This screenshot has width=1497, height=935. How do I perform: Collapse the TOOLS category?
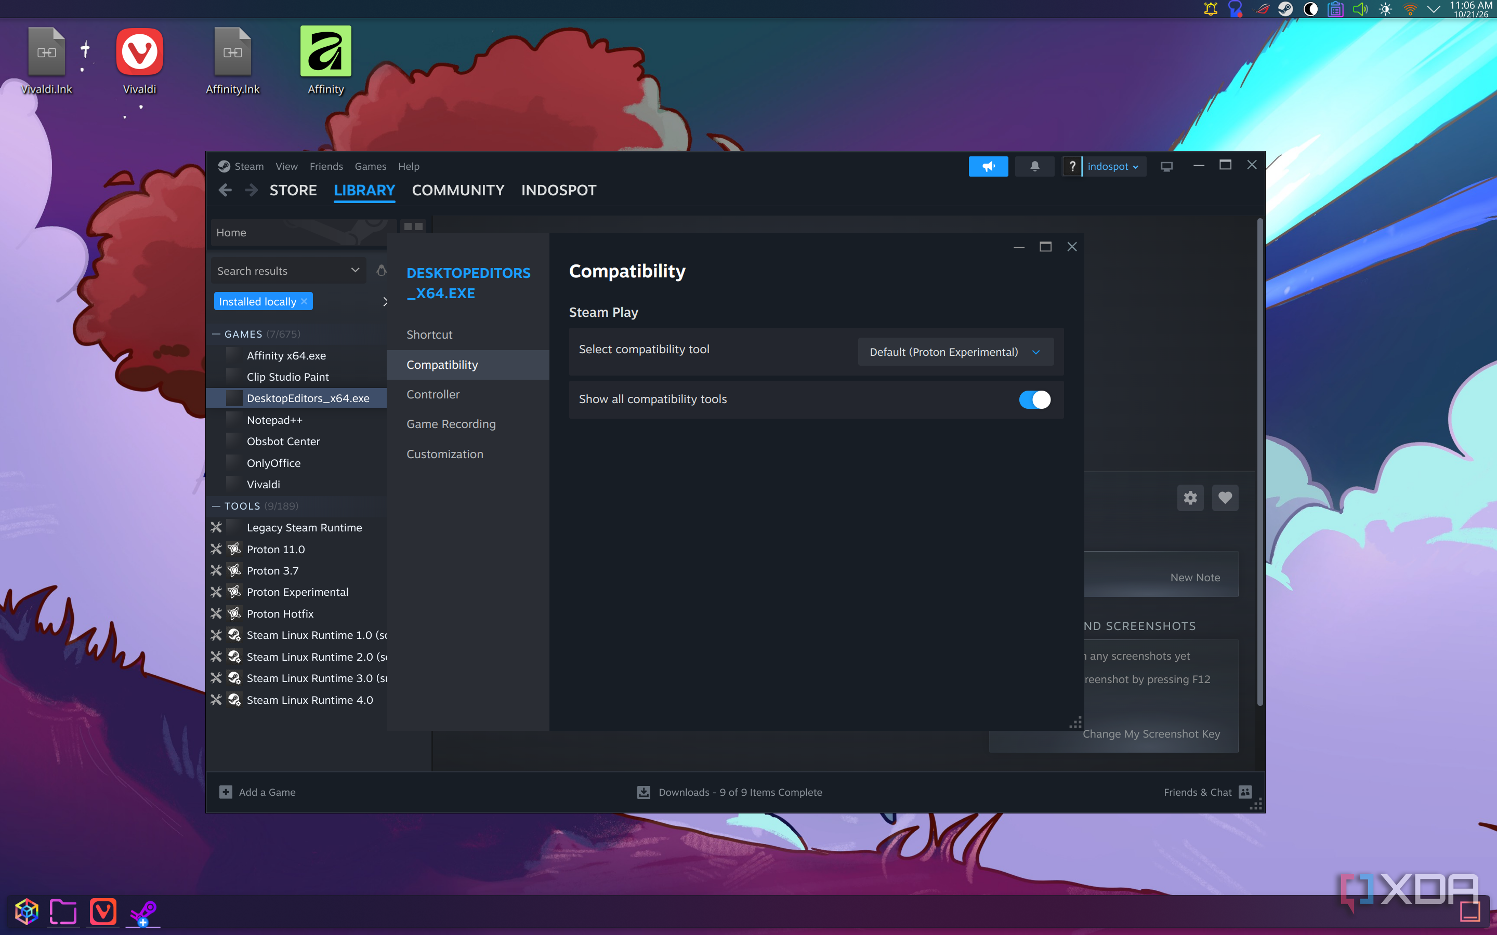click(x=216, y=506)
